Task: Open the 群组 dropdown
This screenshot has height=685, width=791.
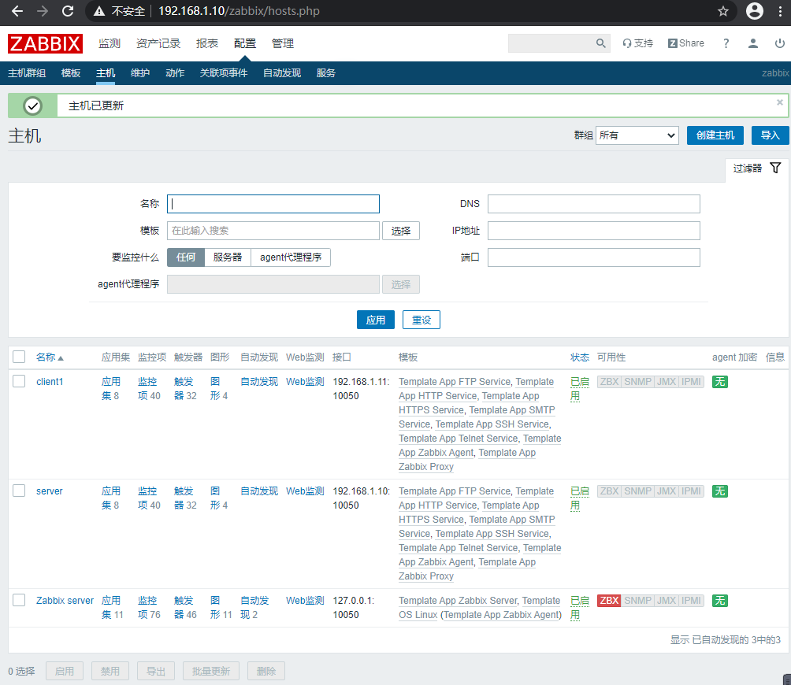Action: click(637, 135)
